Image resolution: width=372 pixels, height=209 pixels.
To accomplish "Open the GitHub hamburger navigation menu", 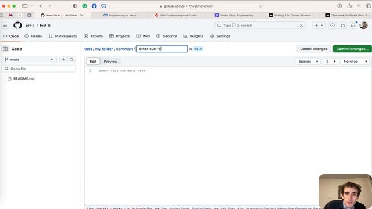I will point(5,26).
